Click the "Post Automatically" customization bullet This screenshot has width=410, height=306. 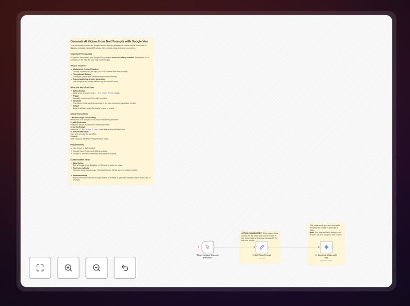(x=81, y=168)
